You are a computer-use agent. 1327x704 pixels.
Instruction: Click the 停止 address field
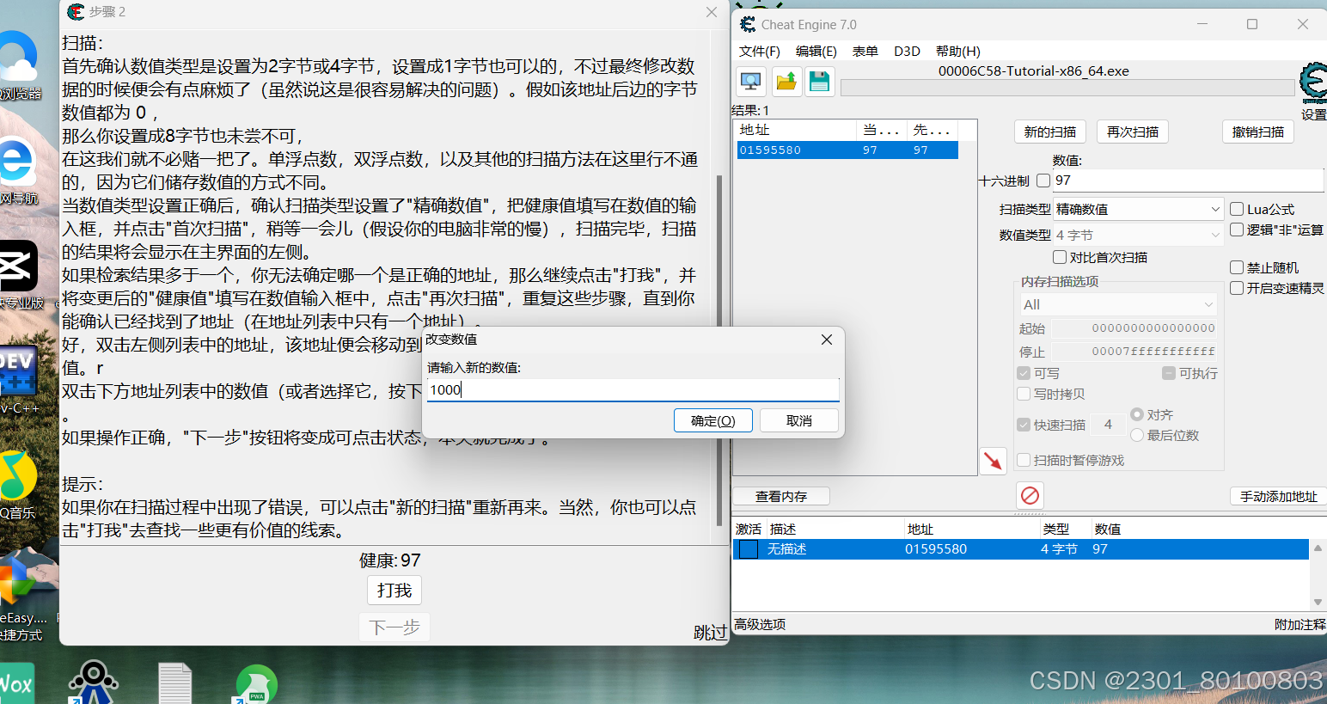(x=1134, y=352)
